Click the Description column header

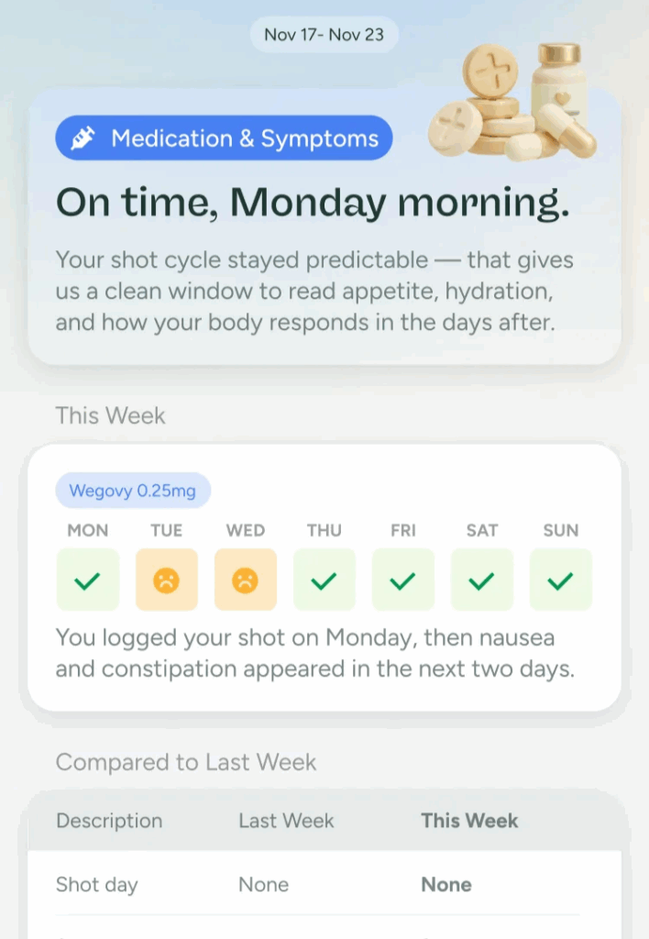(110, 821)
